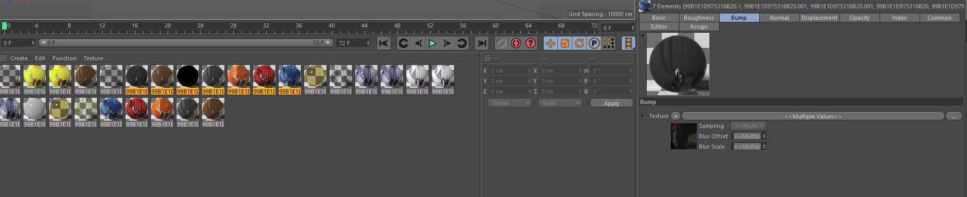Screen dimensions: 967x197
Task: Open the Texture round arrow dropdown button
Action: point(675,116)
